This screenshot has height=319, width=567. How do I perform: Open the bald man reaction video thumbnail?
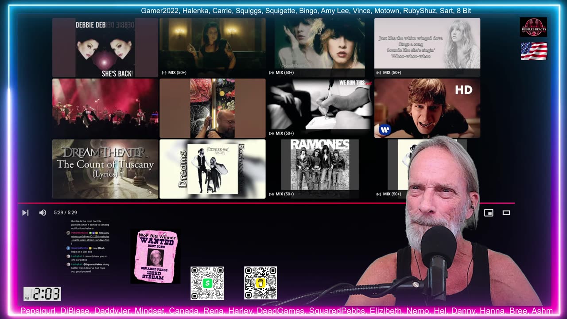click(213, 108)
